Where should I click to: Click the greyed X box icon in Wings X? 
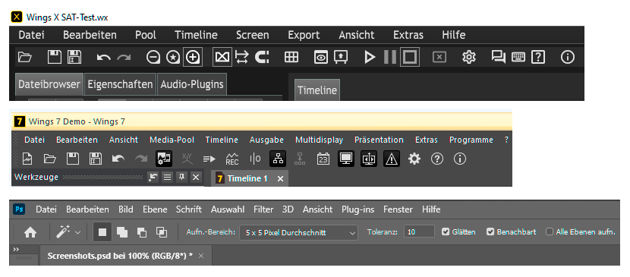(x=439, y=58)
